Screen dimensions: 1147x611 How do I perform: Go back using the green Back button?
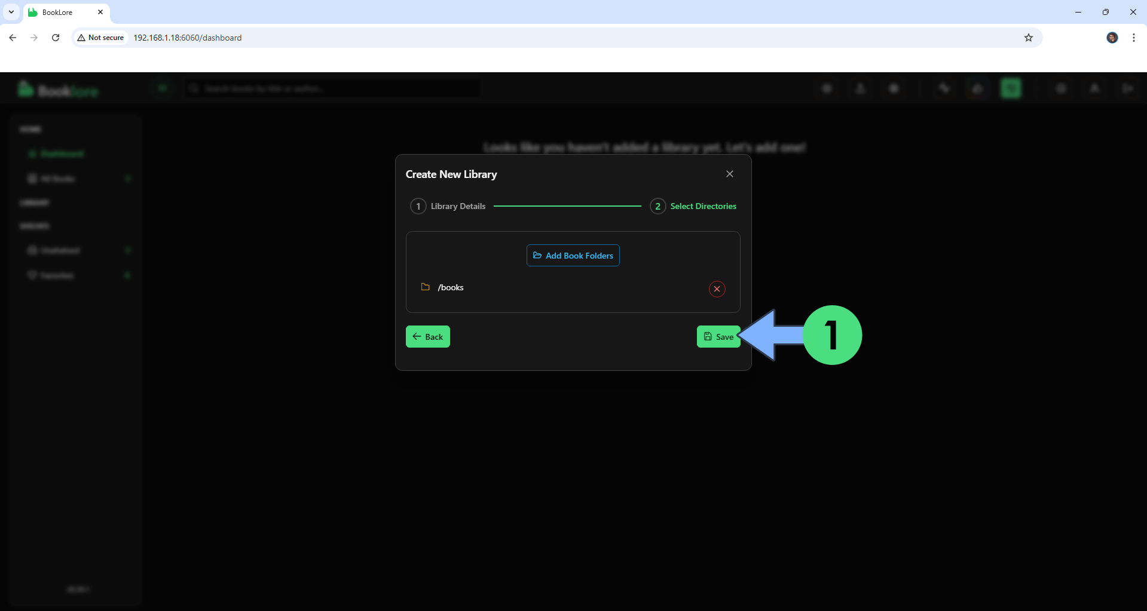click(428, 337)
